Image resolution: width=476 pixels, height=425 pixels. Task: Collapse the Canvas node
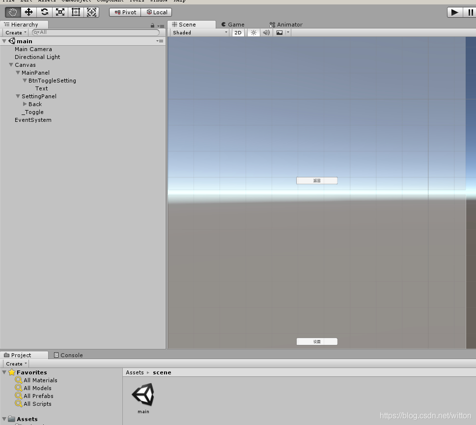coord(11,65)
